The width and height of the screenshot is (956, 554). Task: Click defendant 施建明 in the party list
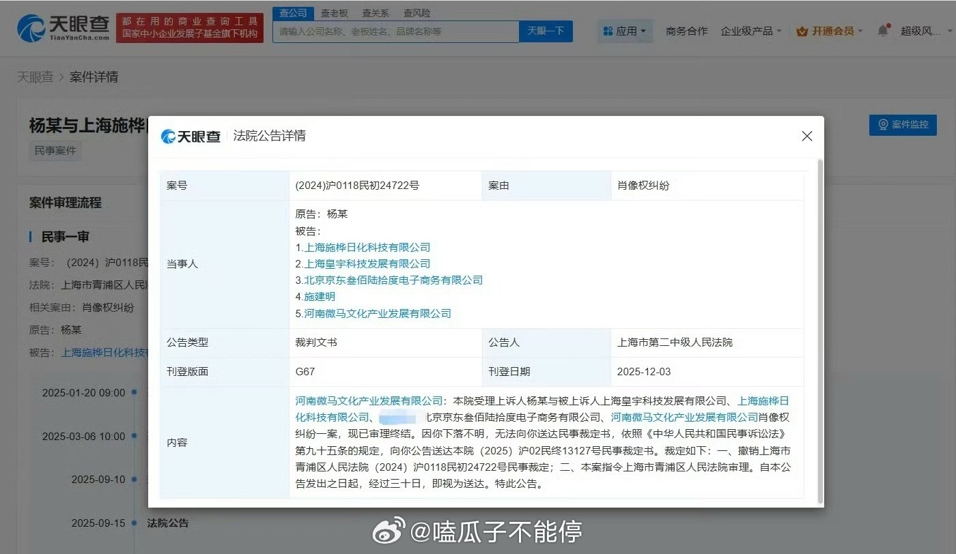(319, 297)
